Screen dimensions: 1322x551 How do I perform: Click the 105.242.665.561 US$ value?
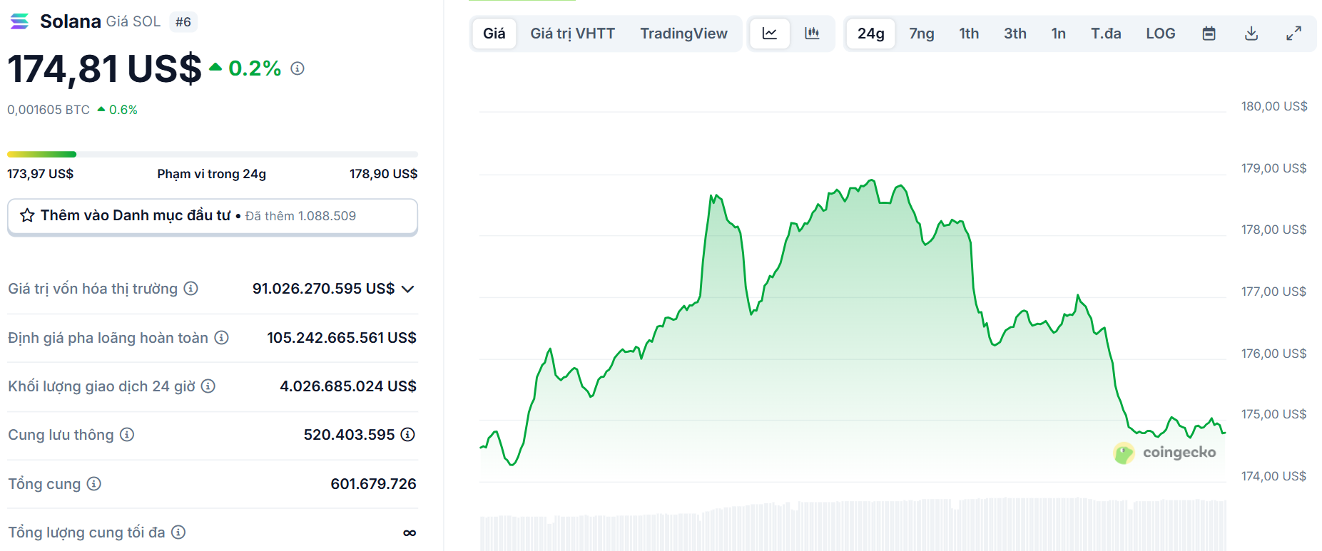(342, 338)
